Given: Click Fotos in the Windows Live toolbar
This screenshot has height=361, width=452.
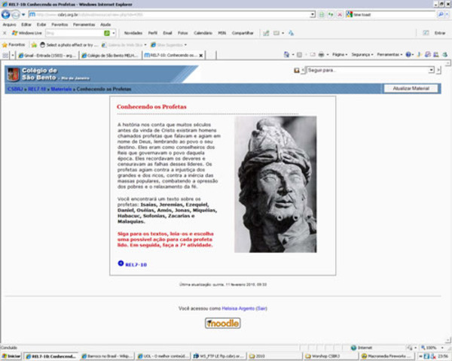Looking at the screenshot, I should 183,33.
